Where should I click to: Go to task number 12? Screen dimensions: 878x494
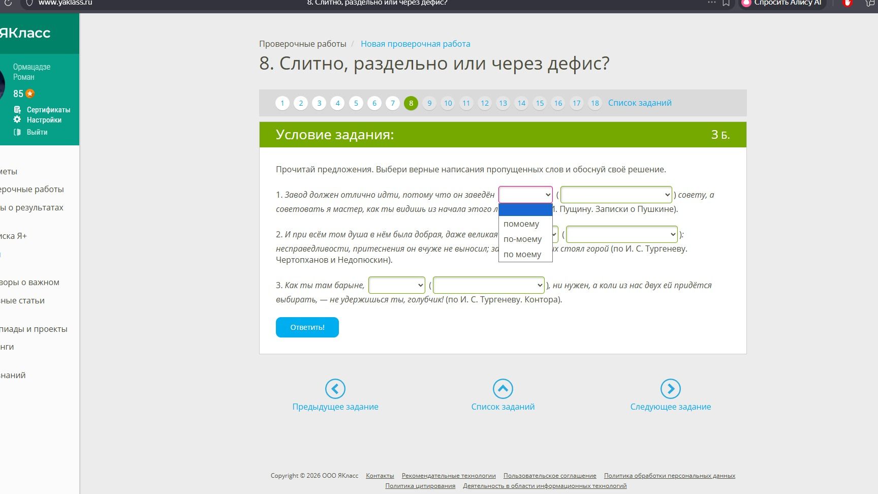click(485, 103)
